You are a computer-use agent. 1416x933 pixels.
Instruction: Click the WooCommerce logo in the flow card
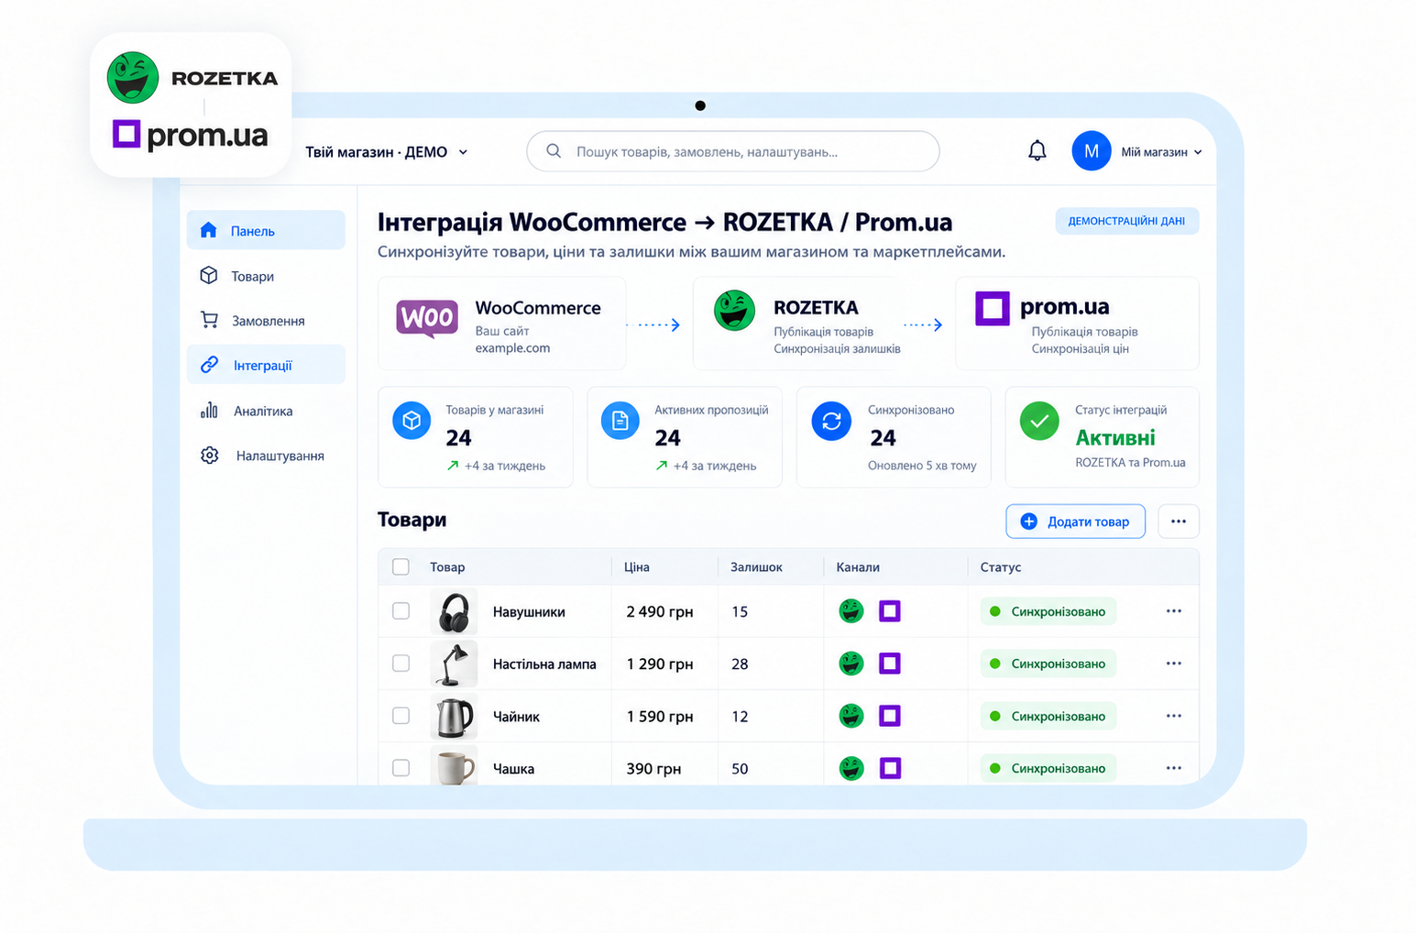(427, 318)
